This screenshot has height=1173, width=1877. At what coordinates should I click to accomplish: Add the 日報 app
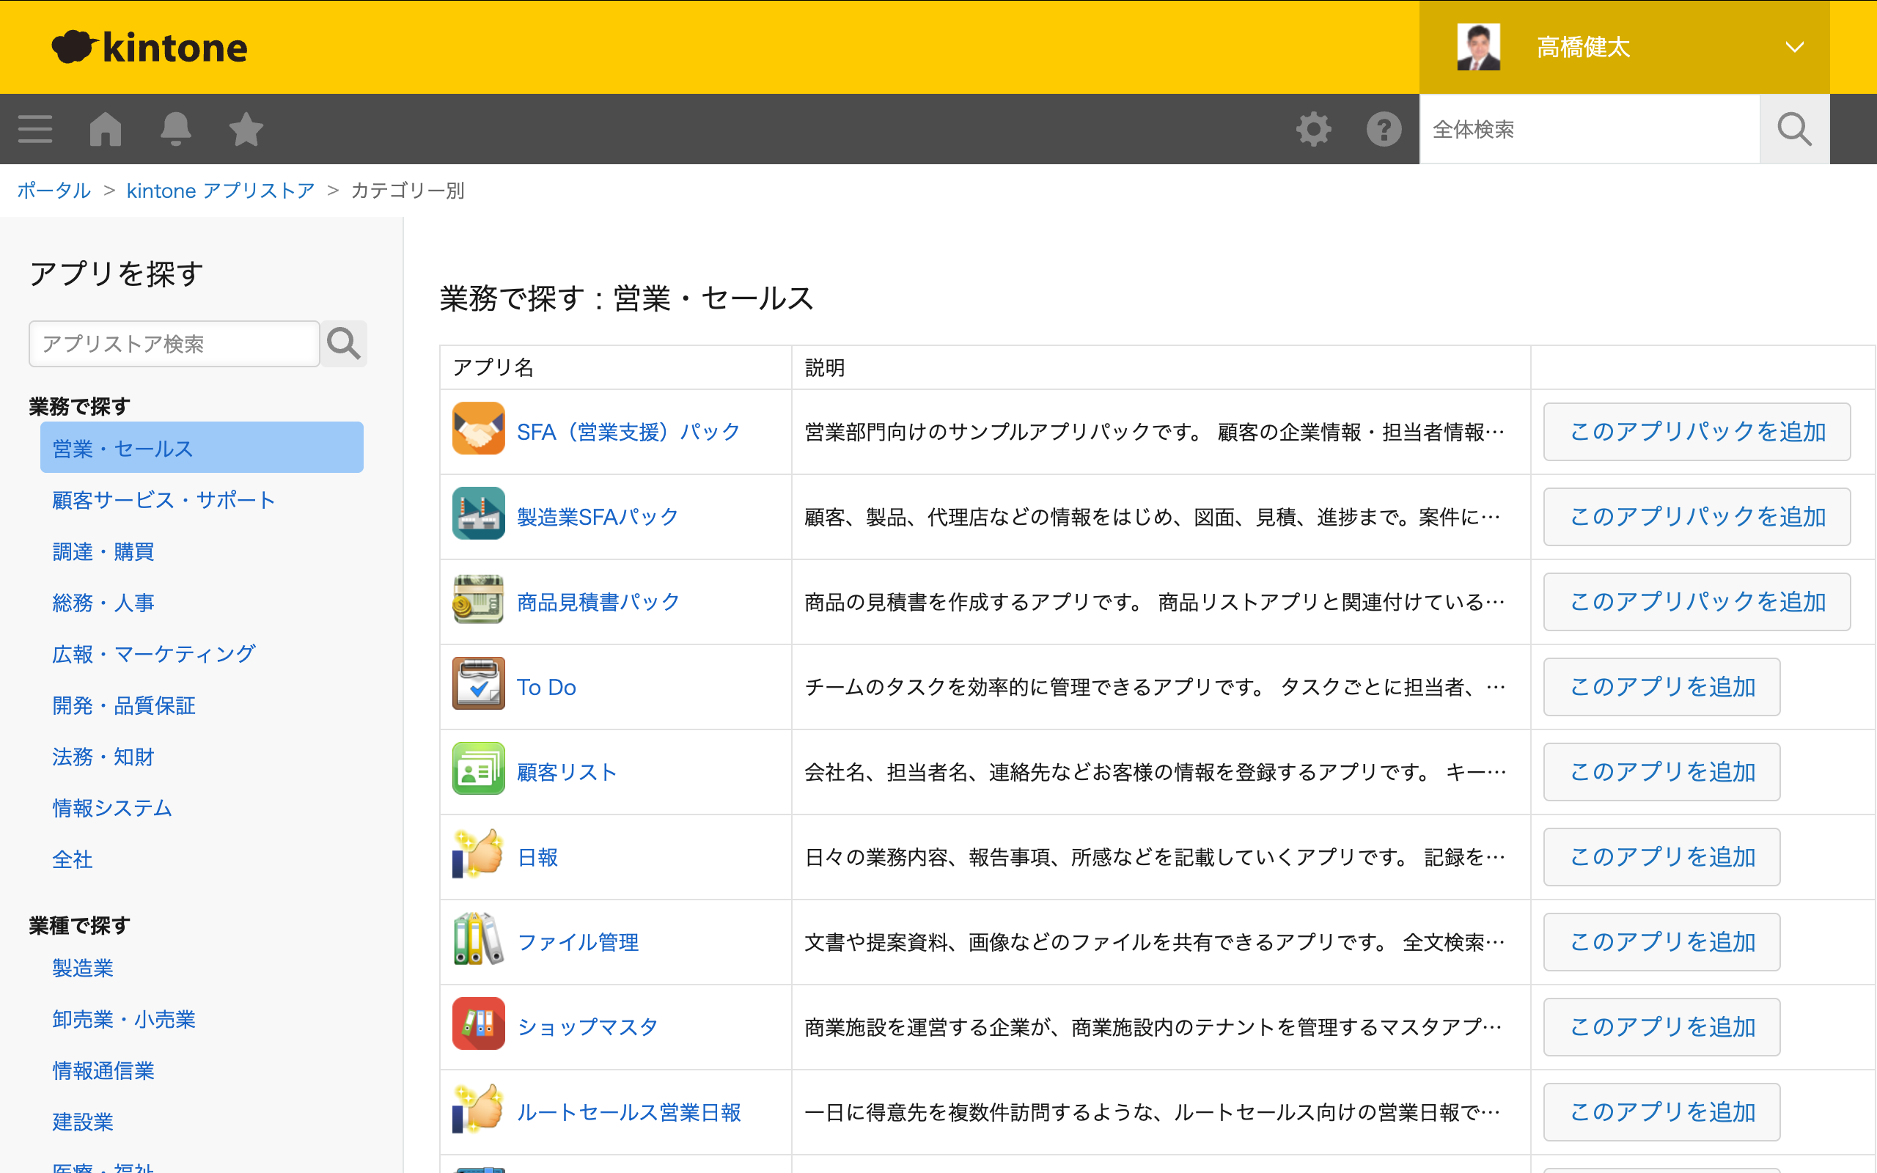pyautogui.click(x=1661, y=856)
